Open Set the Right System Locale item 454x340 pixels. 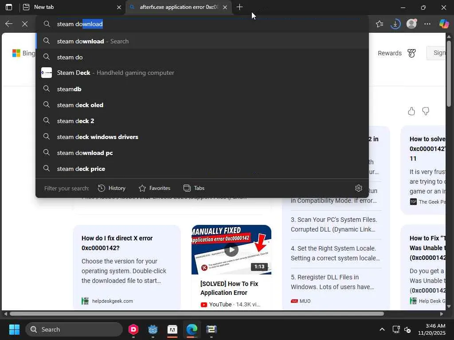coord(335,253)
